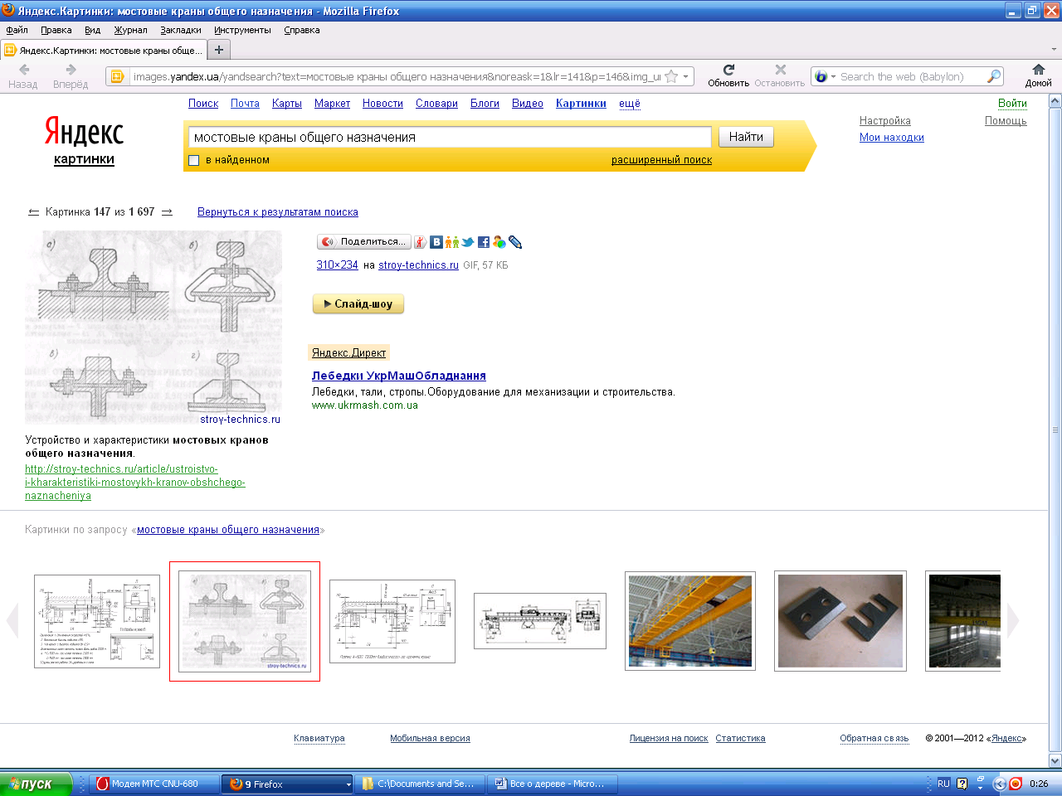Share image via Я.ру icon
This screenshot has height=796, width=1062.
coord(421,242)
